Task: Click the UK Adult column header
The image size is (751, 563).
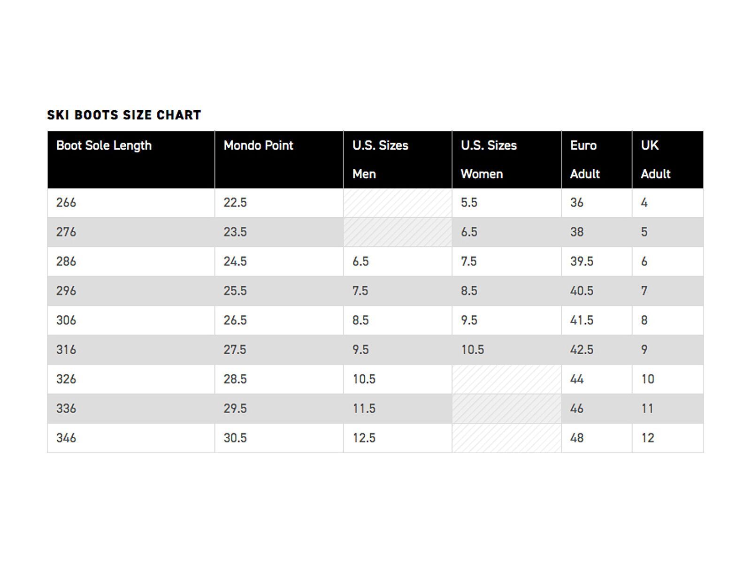Action: (655, 159)
